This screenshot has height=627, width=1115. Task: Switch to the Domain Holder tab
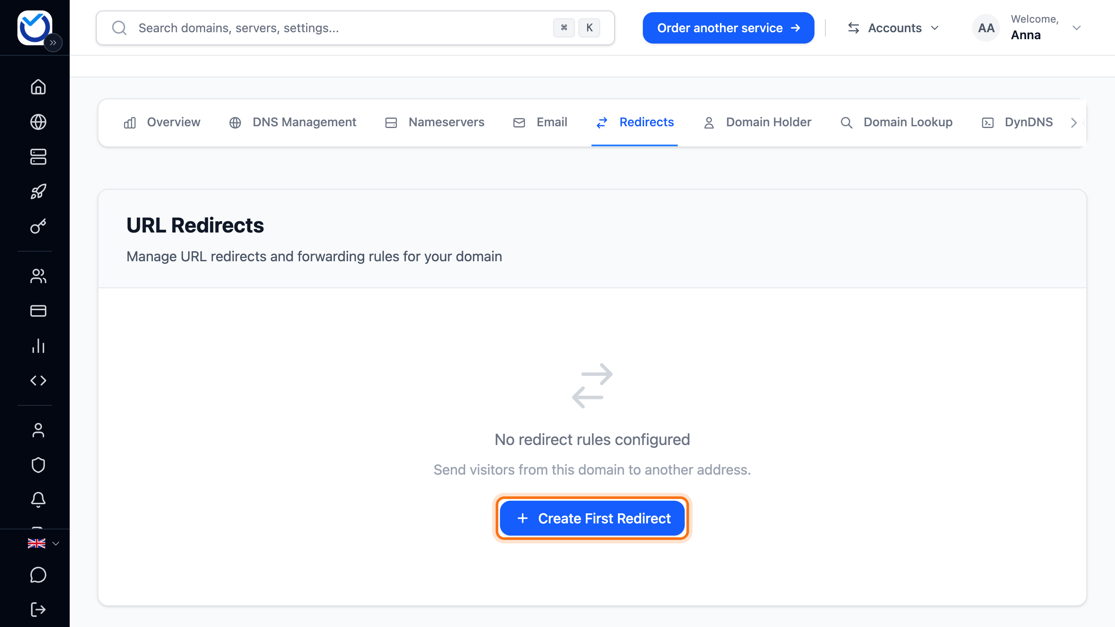(x=757, y=122)
